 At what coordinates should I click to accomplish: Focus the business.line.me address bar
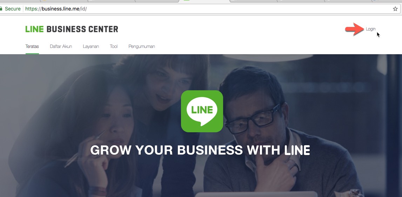click(x=205, y=9)
